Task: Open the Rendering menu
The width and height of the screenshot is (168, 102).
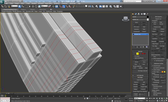Action: click(x=57, y=3)
